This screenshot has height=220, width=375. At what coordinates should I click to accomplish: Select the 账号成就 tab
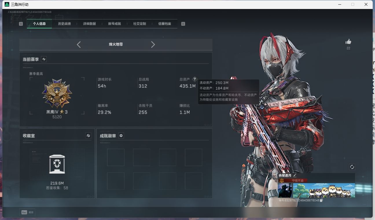point(114,24)
